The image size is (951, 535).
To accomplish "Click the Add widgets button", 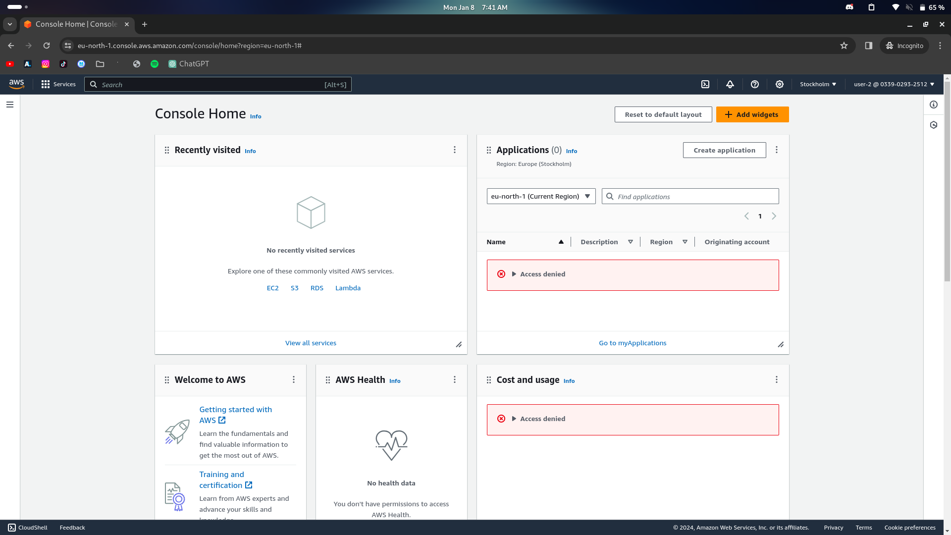I will (x=752, y=114).
